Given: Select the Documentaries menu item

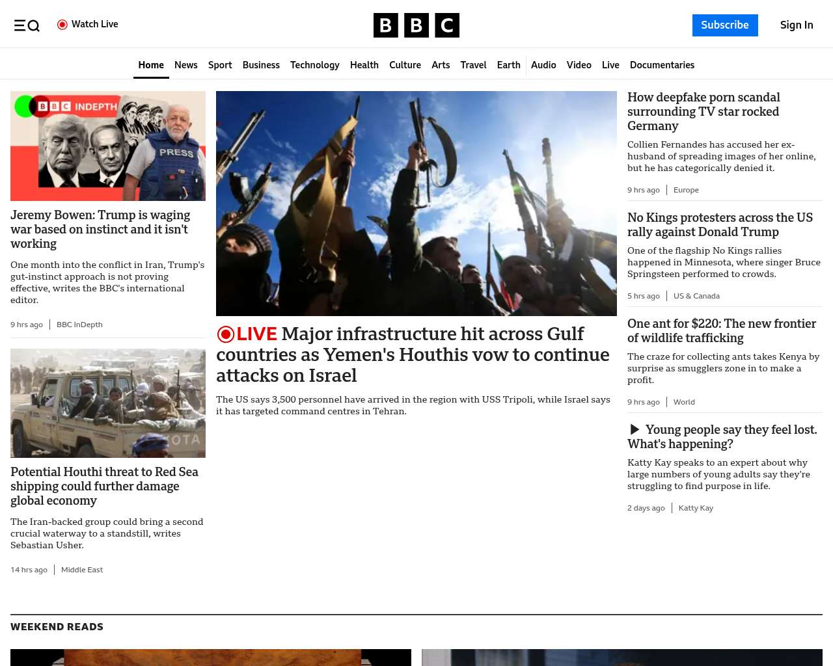Looking at the screenshot, I should pos(662,65).
